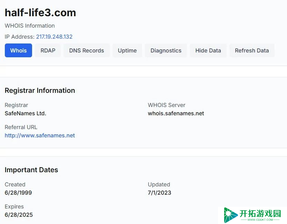
Task: Follow the http://www.safenames.net referral link
Action: click(40, 135)
